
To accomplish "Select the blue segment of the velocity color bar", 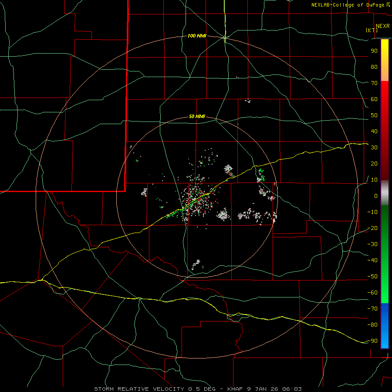I will click(385, 325).
